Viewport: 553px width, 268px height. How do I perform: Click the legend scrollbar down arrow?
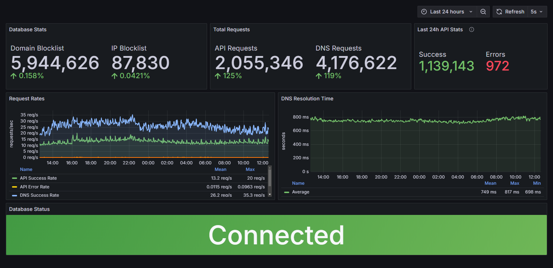click(x=270, y=195)
